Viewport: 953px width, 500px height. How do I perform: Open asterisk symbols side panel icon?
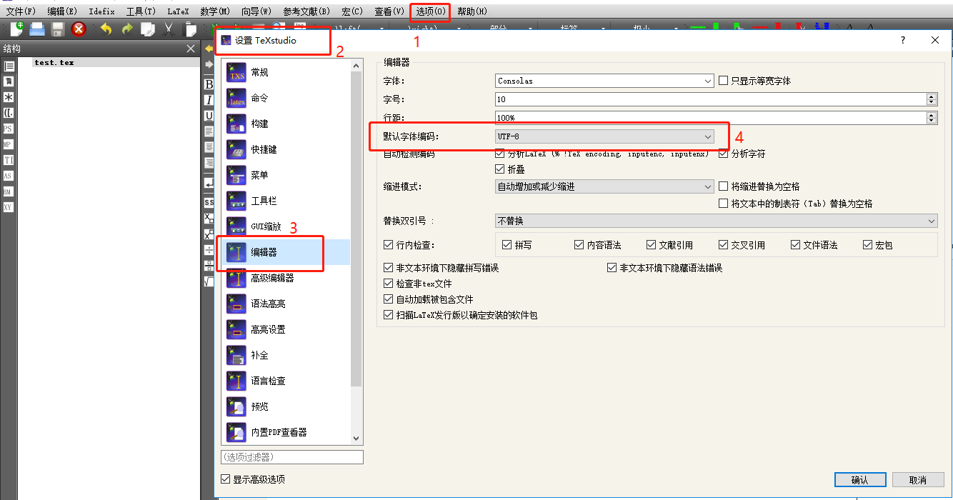pos(9,98)
